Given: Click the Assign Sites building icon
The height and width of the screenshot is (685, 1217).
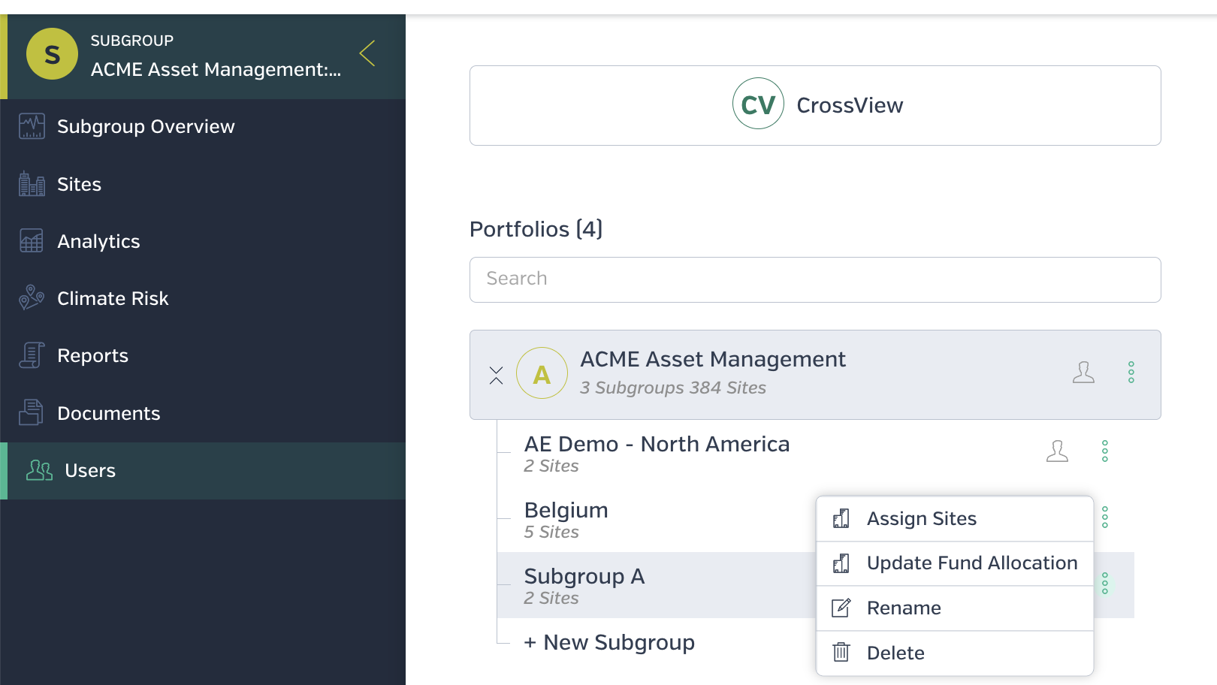Looking at the screenshot, I should click(x=841, y=518).
